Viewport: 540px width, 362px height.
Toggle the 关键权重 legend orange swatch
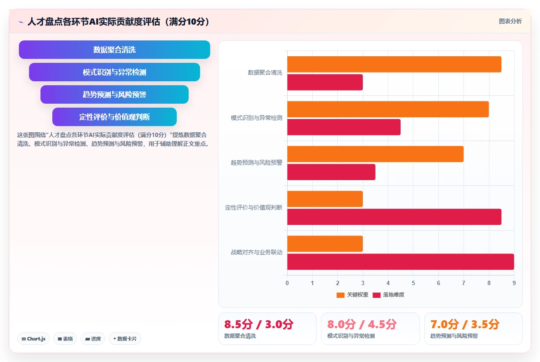tap(340, 295)
